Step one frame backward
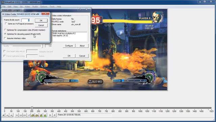The width and height of the screenshot is (216, 122). pyautogui.click(x=21, y=115)
